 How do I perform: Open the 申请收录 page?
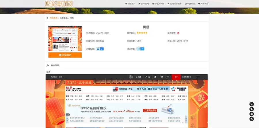tap(190, 4)
